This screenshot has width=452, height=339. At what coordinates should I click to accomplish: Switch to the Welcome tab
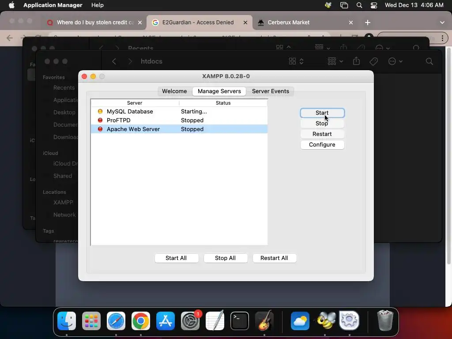(x=174, y=91)
